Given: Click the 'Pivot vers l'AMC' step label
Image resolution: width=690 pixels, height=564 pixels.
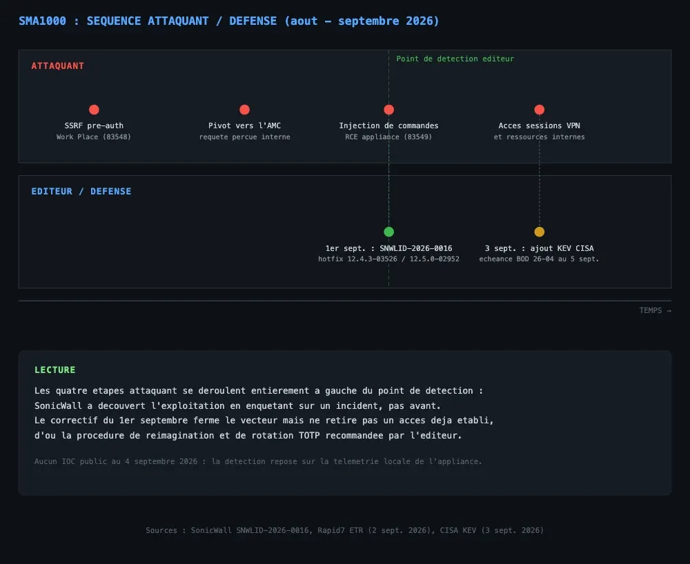Looking at the screenshot, I should coord(245,125).
